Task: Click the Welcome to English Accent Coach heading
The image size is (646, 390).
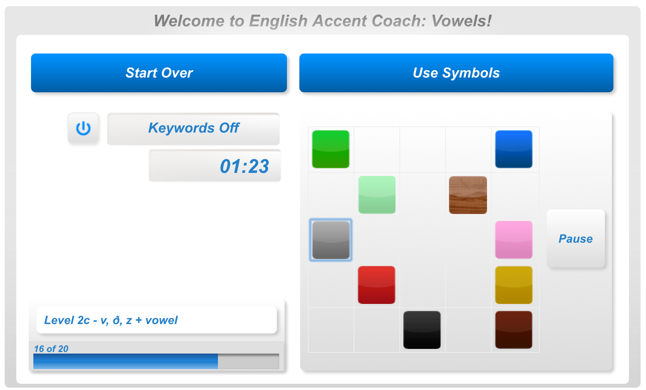Action: pyautogui.click(x=323, y=21)
